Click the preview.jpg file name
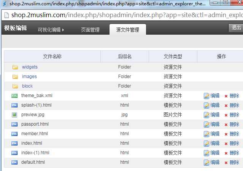243x171 pixels. pos(33,115)
